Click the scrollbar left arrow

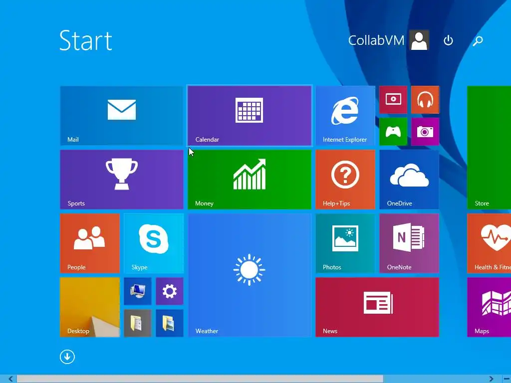[10, 379]
